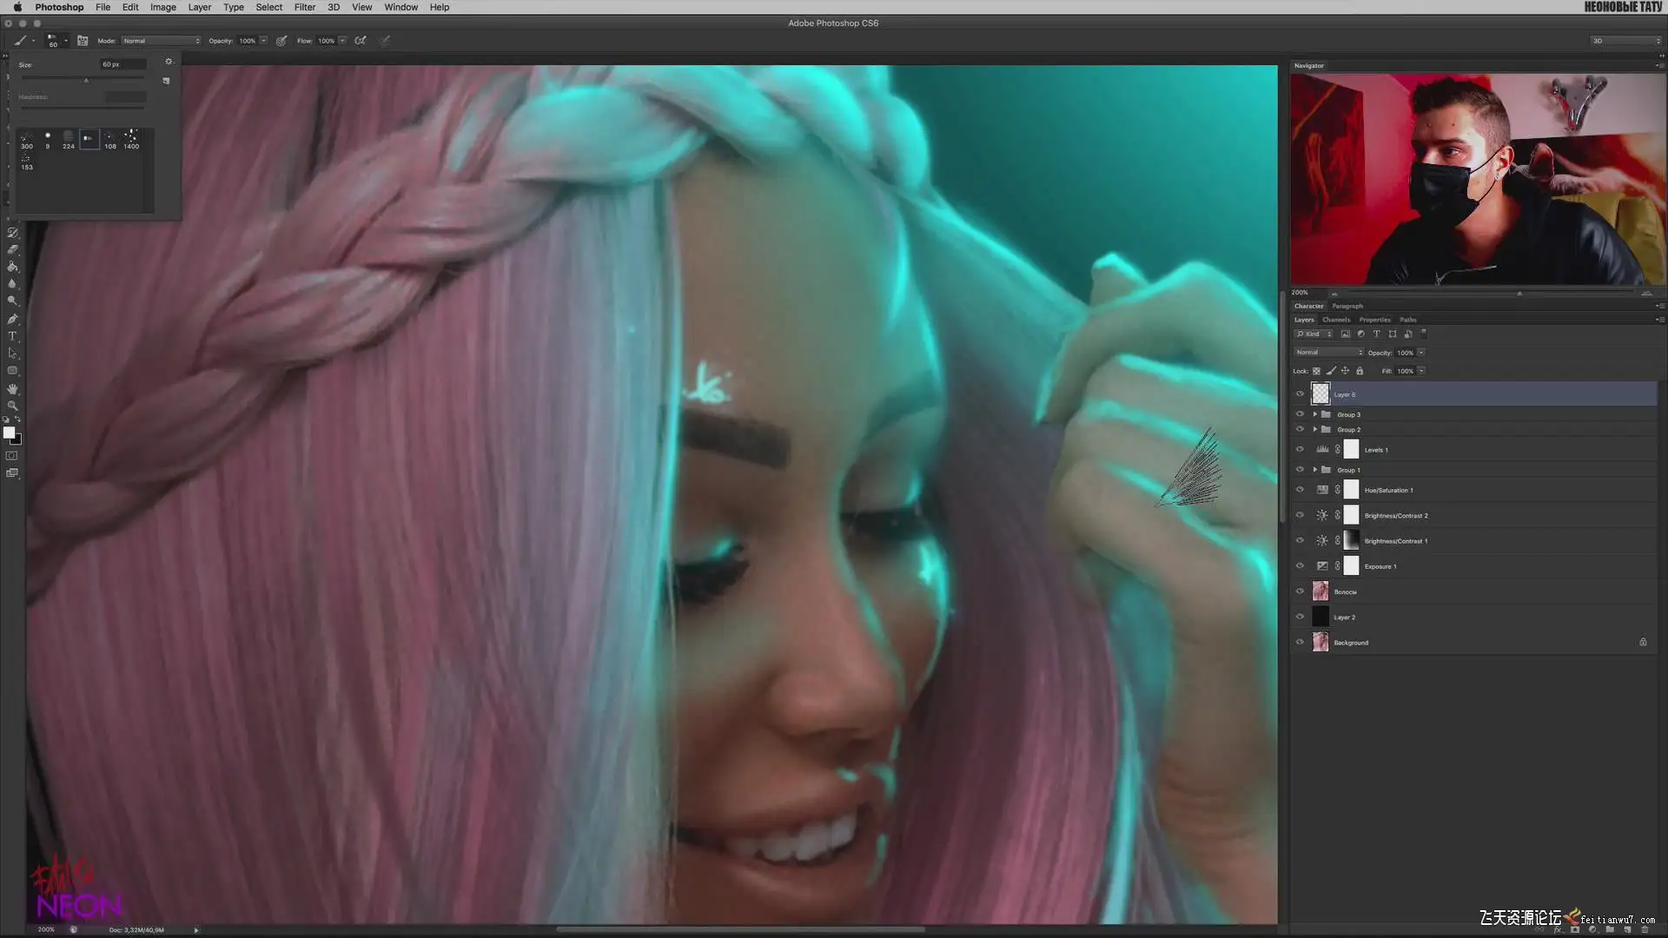Click the brush Size input field
The width and height of the screenshot is (1668, 938).
click(122, 64)
